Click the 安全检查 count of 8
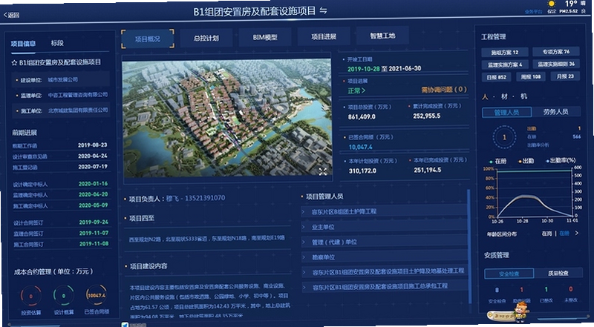 coord(497,290)
